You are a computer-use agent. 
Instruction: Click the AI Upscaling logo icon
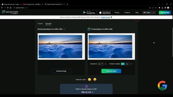pos(89,29)
